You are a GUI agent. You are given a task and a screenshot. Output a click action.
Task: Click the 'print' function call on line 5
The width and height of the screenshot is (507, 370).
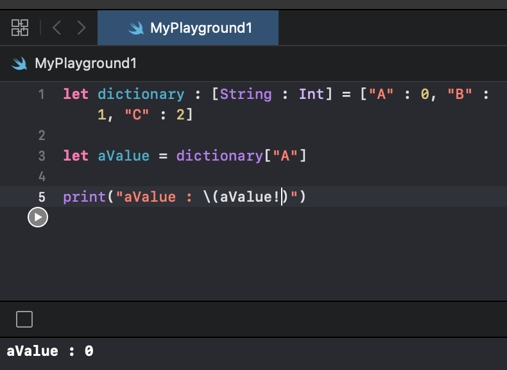84,197
